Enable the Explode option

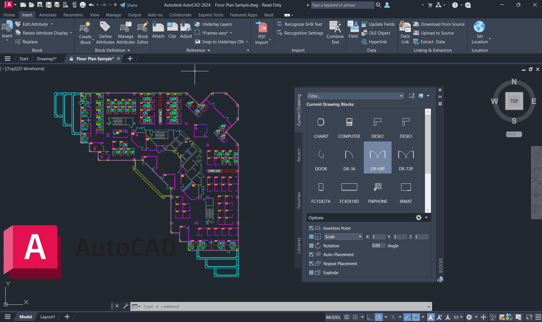click(x=311, y=272)
